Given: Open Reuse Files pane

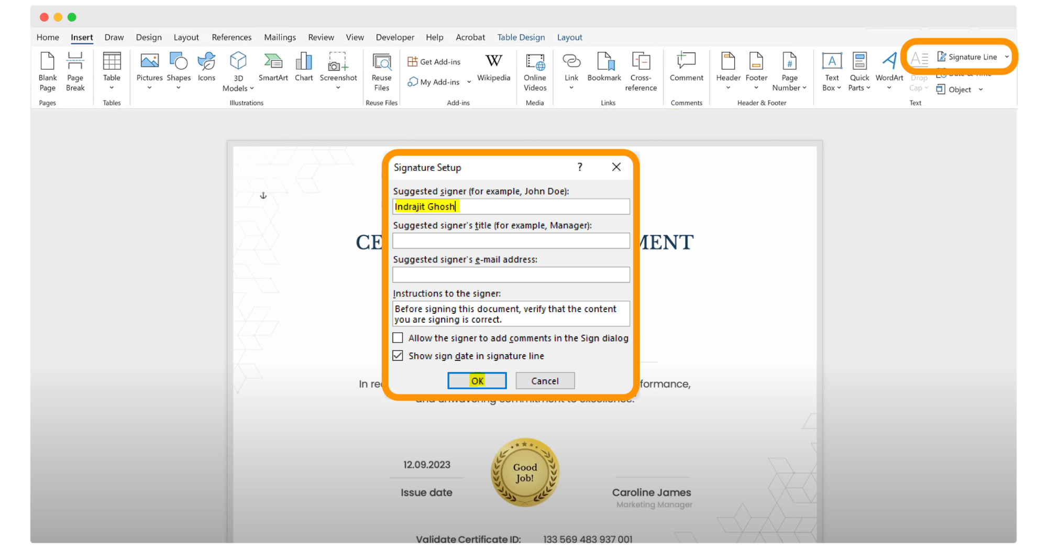Looking at the screenshot, I should 381,72.
